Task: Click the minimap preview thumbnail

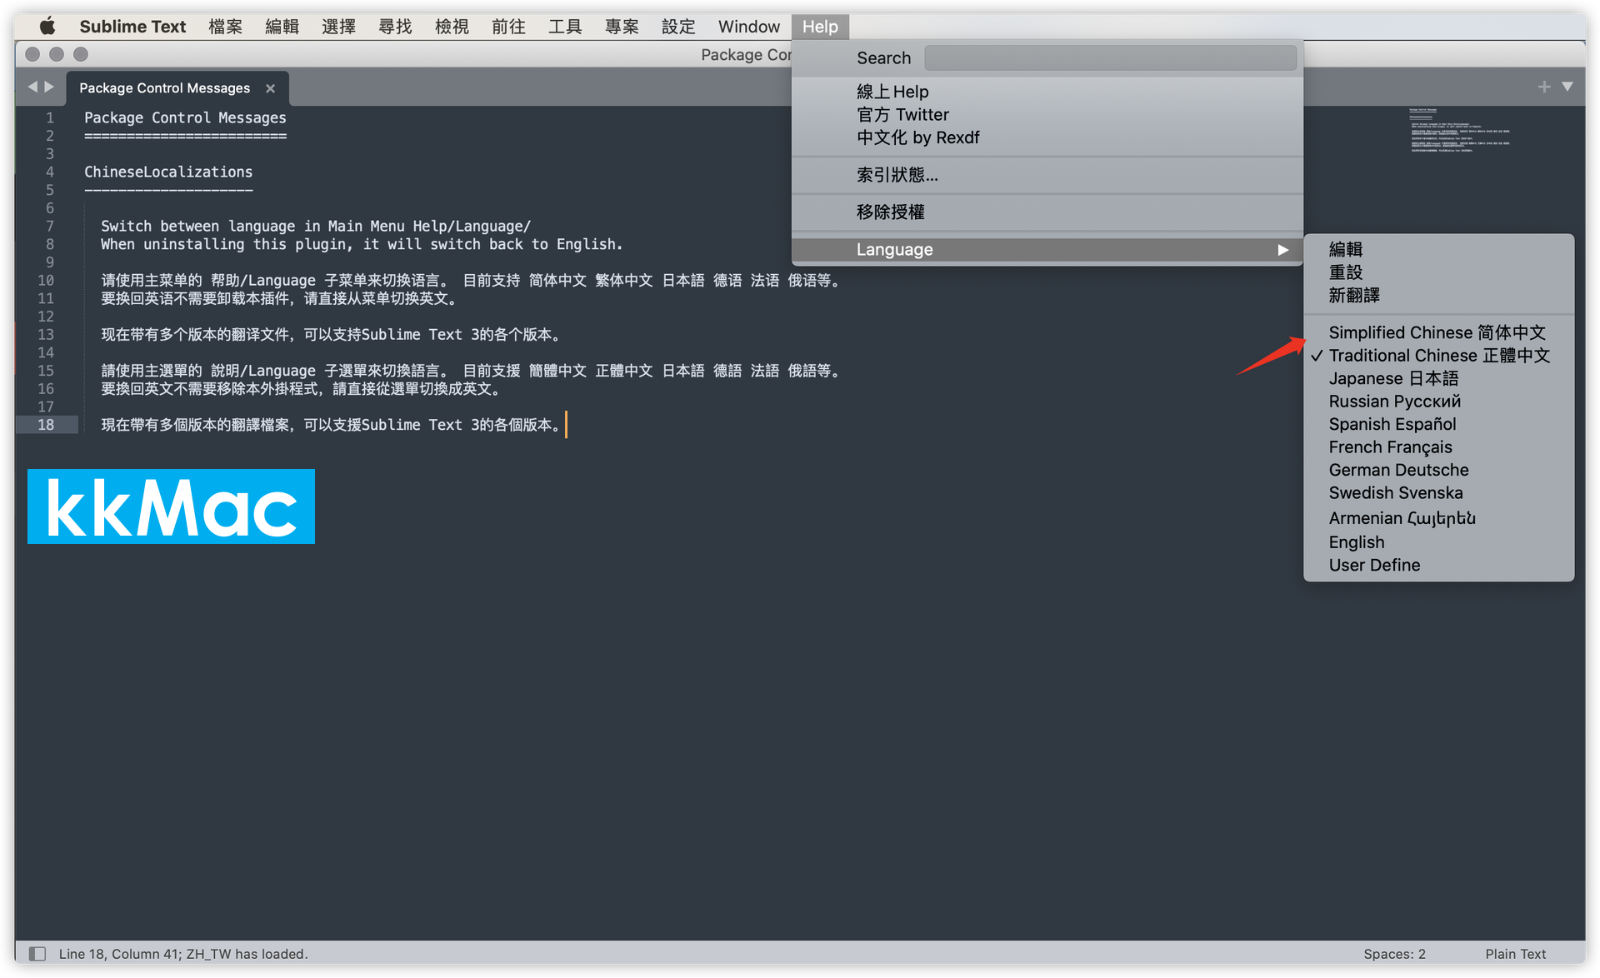Action: (1460, 131)
